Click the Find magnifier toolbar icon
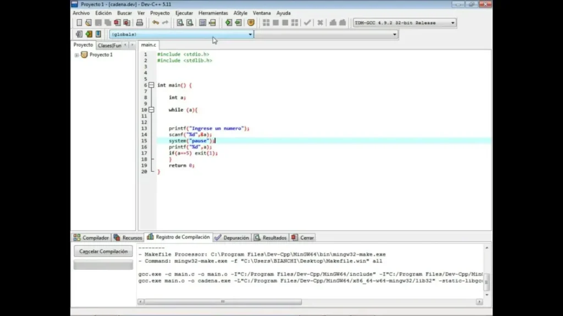 180,22
